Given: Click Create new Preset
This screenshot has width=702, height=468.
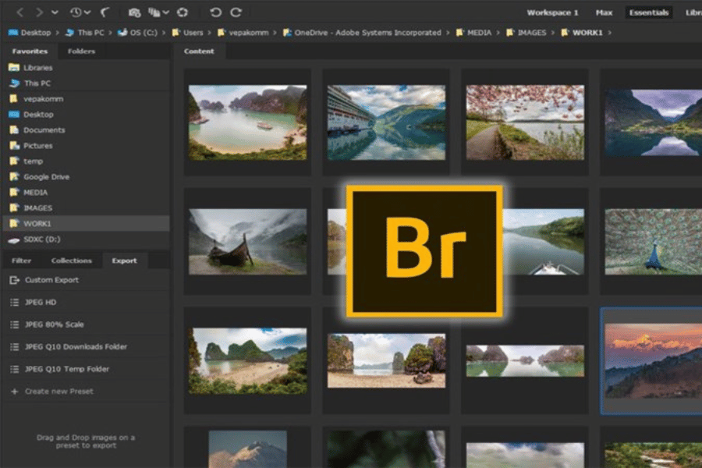Looking at the screenshot, I should [x=58, y=392].
